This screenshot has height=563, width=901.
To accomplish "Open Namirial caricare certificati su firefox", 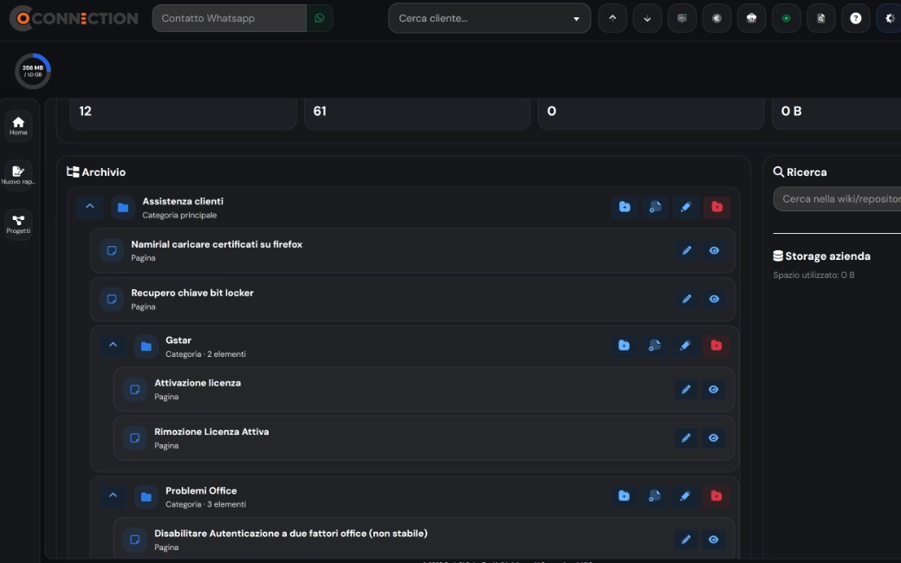I will point(217,244).
